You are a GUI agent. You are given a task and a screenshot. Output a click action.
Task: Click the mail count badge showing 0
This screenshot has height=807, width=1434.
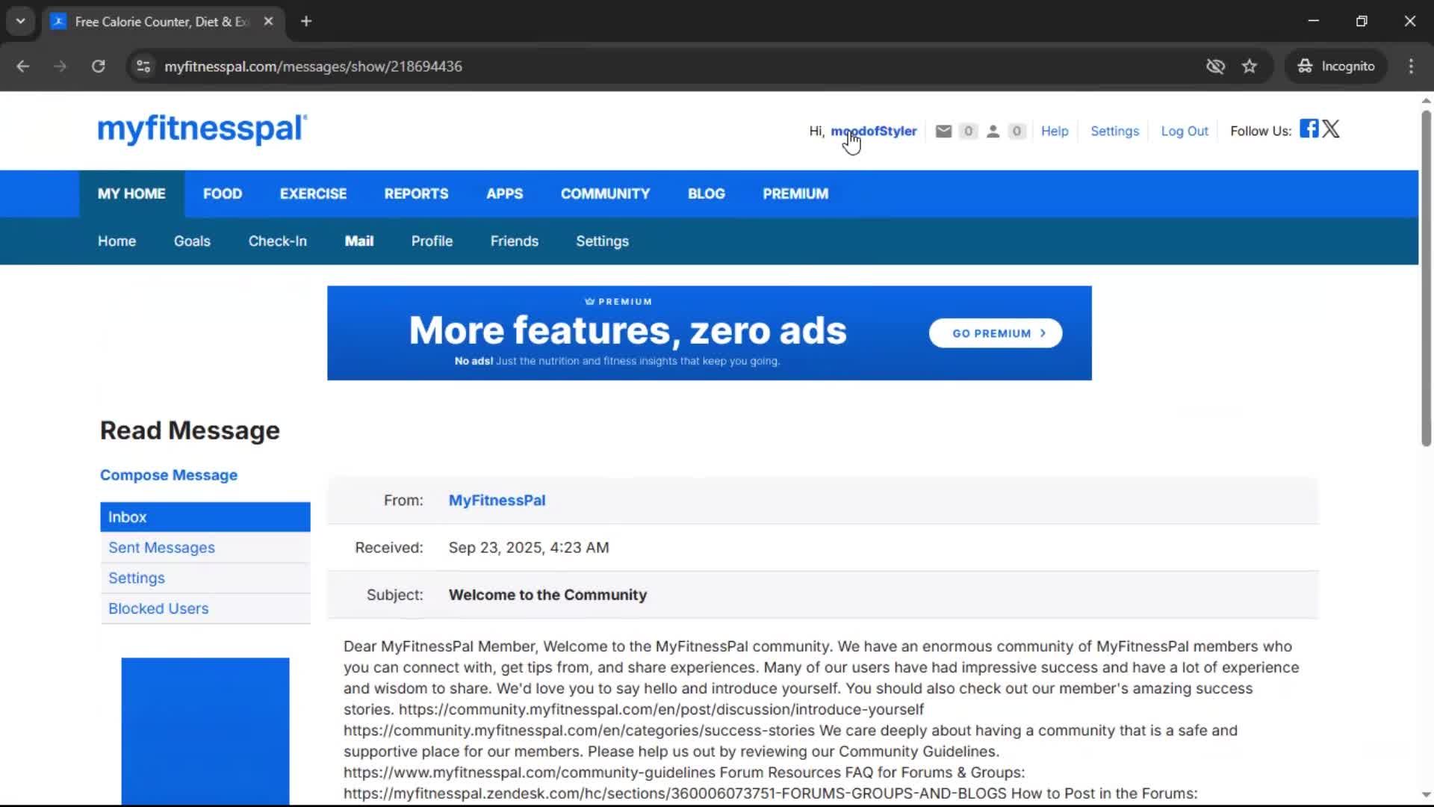968,132
